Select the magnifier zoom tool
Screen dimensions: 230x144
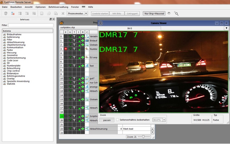point(176,14)
